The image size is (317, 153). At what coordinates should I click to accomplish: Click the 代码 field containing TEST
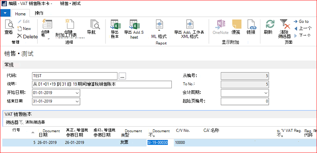pos(75,76)
